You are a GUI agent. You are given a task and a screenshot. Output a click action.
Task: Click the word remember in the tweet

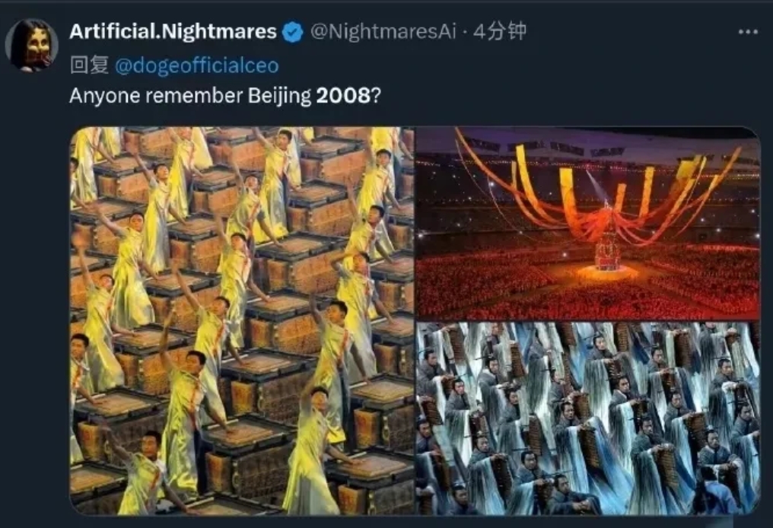pos(194,96)
